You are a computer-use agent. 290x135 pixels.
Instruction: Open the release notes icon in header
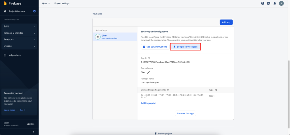coord(269,3)
